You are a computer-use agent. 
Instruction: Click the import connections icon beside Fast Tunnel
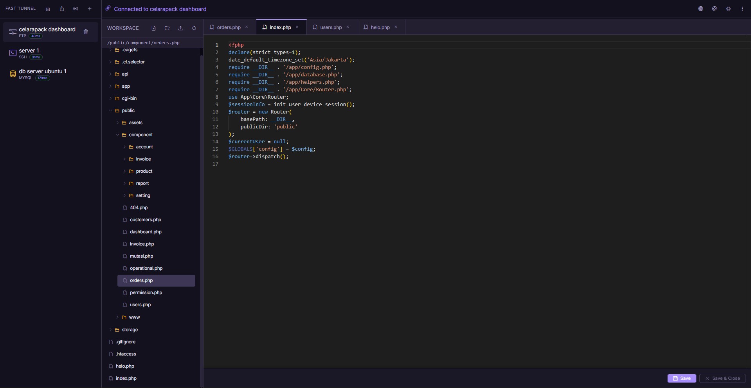pyautogui.click(x=48, y=9)
